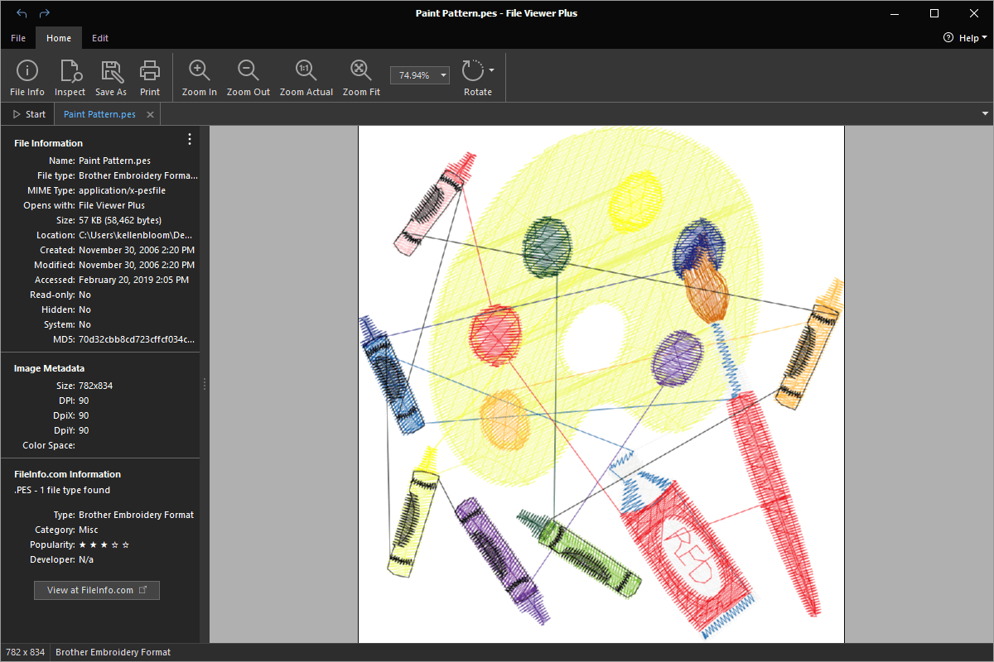Open the zoom percentage dropdown

click(443, 75)
